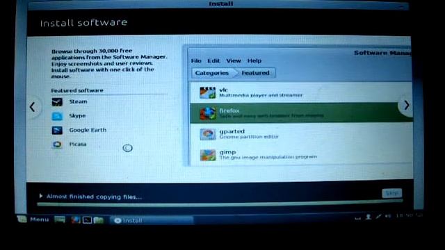Launch Firefox from the panel launcher
Screen dimensions: 445x250
[x=75, y=220]
